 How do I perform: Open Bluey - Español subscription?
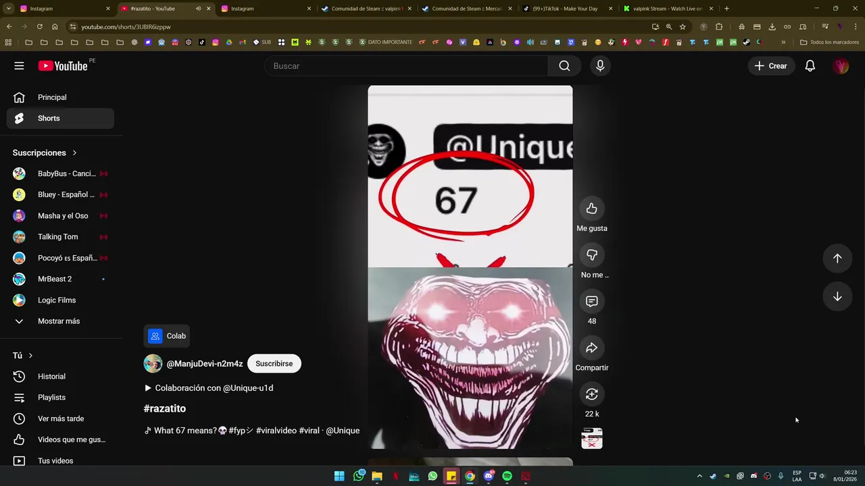[60, 194]
